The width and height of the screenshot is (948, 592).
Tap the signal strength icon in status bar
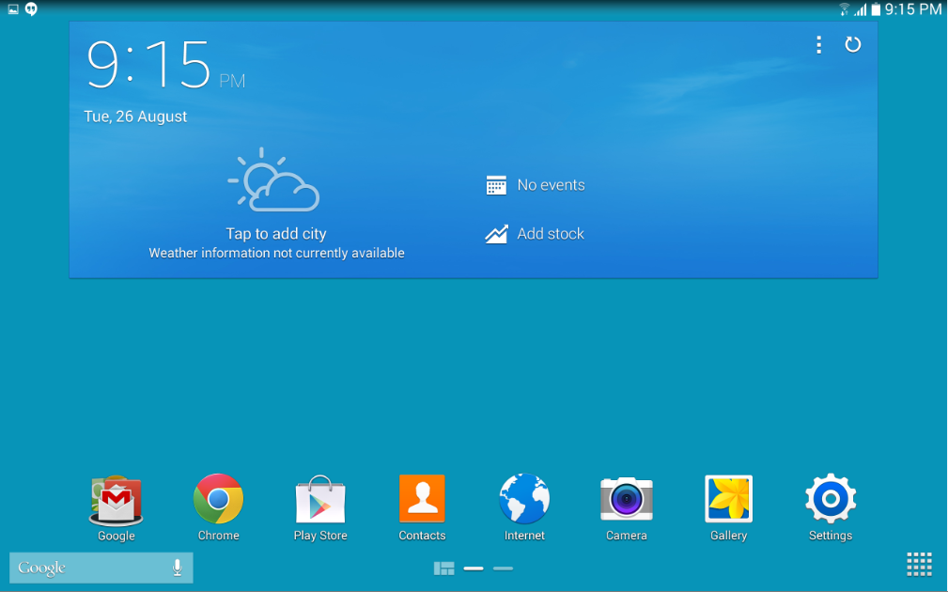point(861,9)
